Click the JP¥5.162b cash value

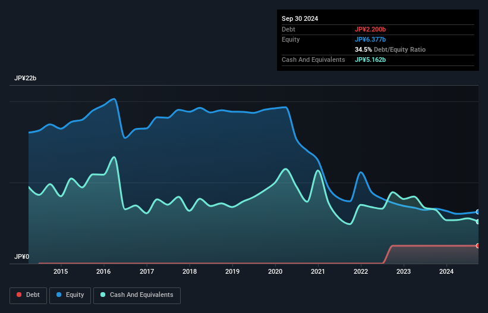370,60
